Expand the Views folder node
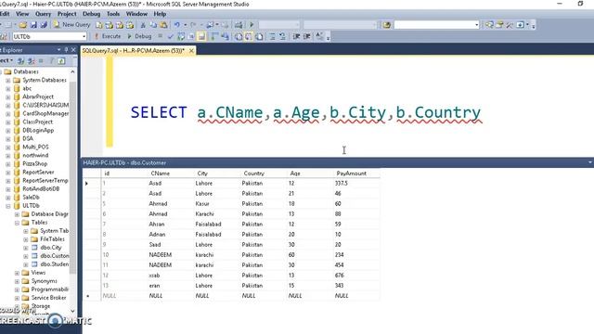The width and height of the screenshot is (594, 334). [x=17, y=273]
